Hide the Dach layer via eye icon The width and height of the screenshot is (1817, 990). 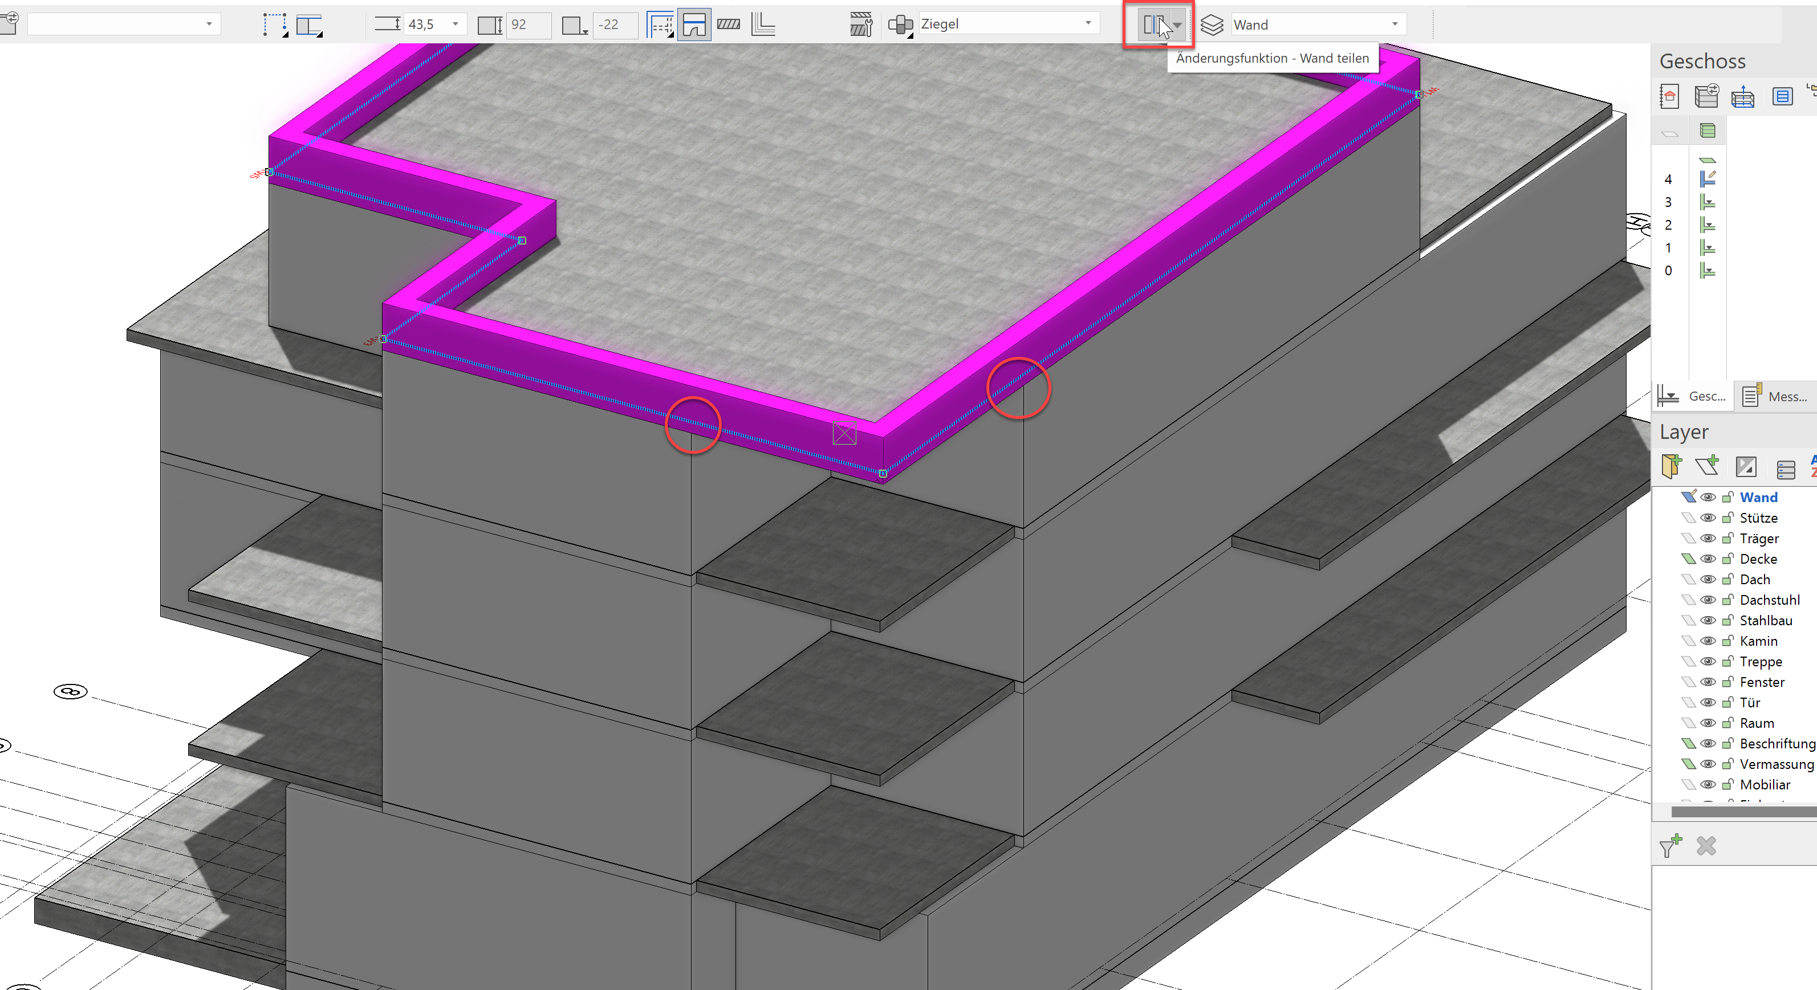[1708, 580]
